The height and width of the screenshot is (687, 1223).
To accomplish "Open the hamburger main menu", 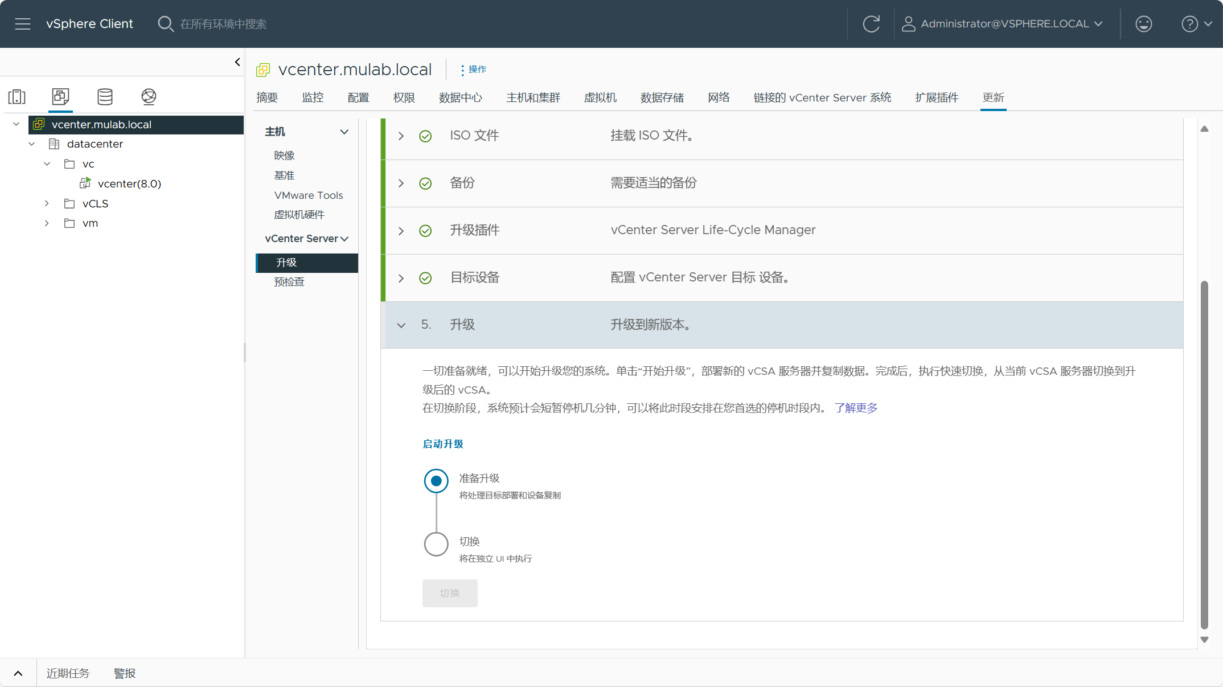I will tap(23, 24).
